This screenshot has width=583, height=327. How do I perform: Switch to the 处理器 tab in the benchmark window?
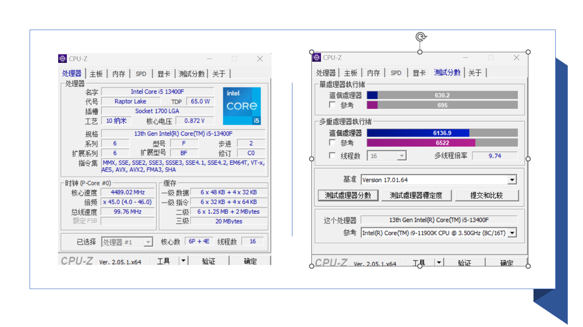[326, 73]
